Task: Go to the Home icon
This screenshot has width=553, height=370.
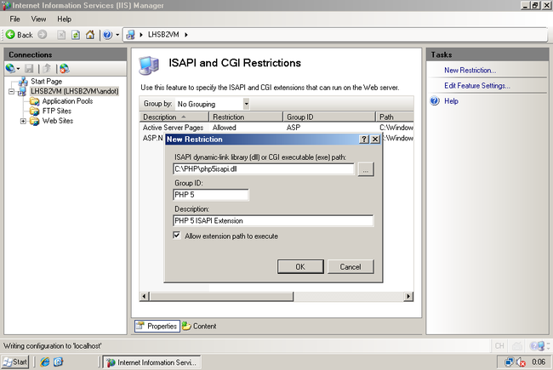Action: tap(90, 35)
